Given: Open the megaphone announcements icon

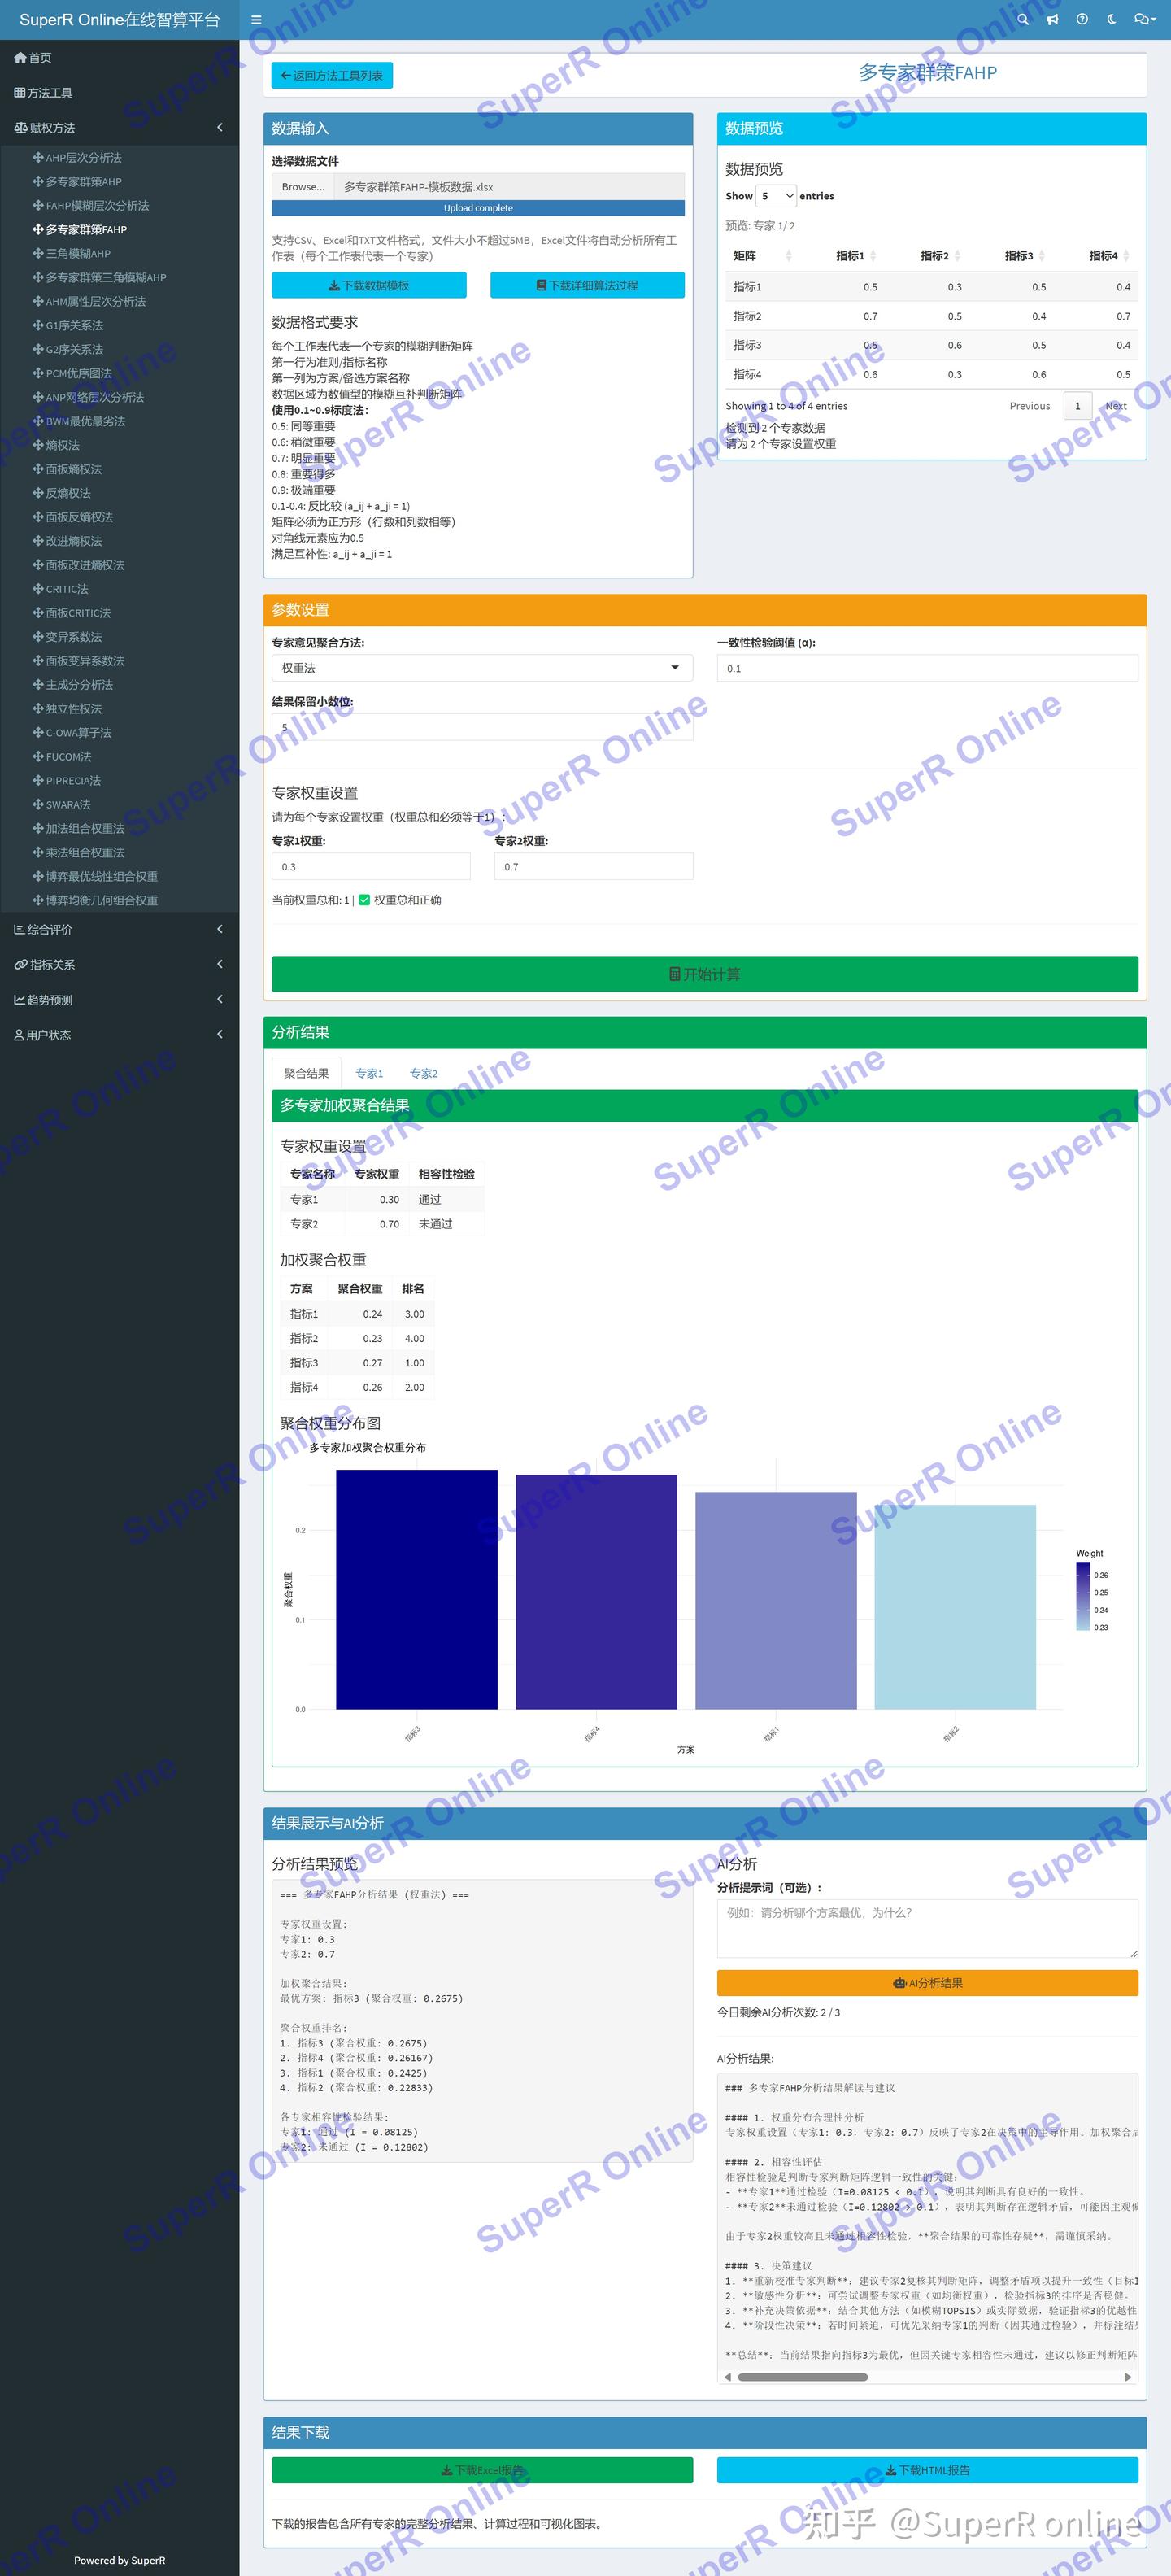Looking at the screenshot, I should [x=1052, y=19].
